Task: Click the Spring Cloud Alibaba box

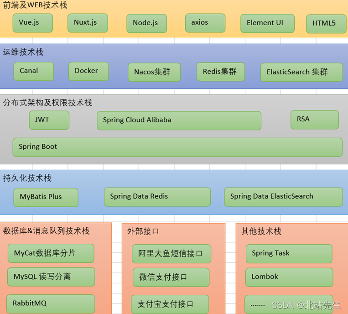Action: [x=179, y=120]
